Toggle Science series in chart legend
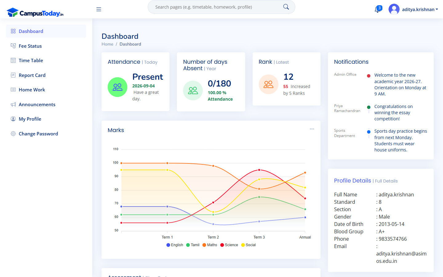443x277 pixels. [x=229, y=245]
